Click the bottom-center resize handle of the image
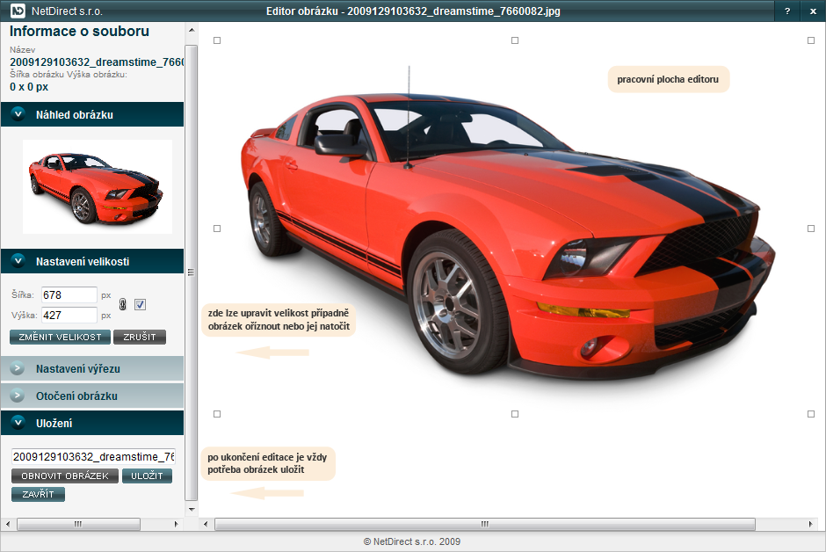The width and height of the screenshot is (826, 552). pos(515,414)
